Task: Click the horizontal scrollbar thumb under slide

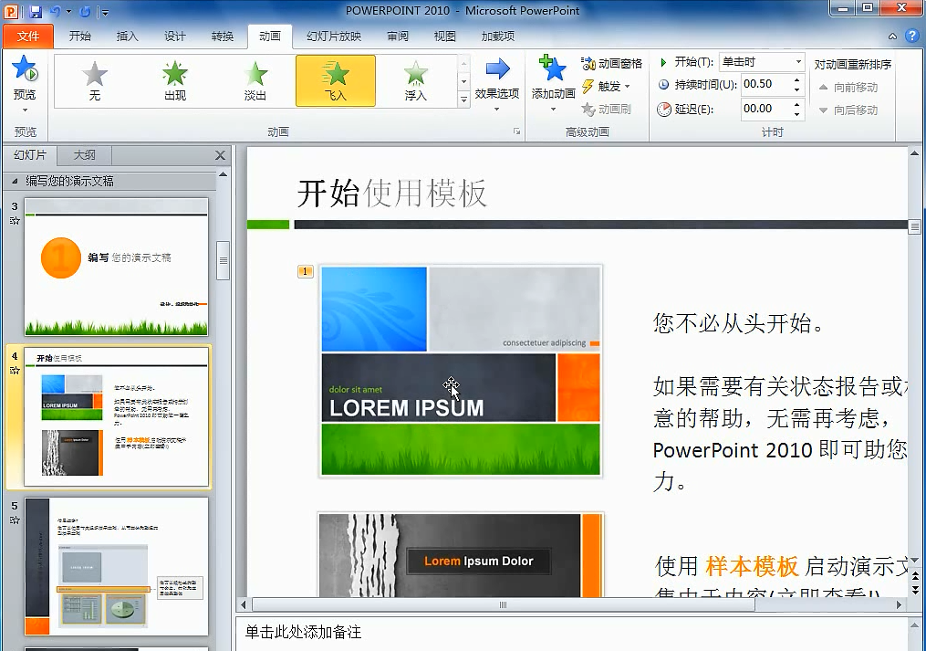Action: [504, 604]
